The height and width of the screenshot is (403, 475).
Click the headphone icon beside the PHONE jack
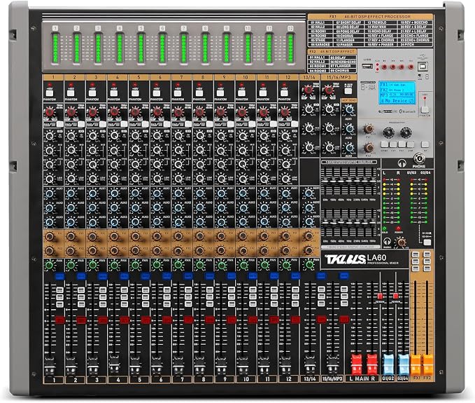(x=402, y=163)
